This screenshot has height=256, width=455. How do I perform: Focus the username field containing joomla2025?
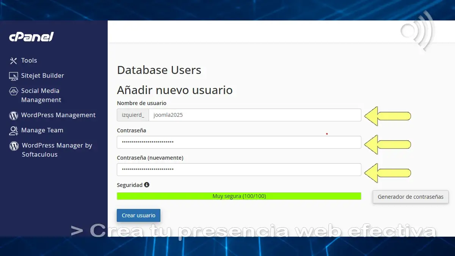coord(254,115)
